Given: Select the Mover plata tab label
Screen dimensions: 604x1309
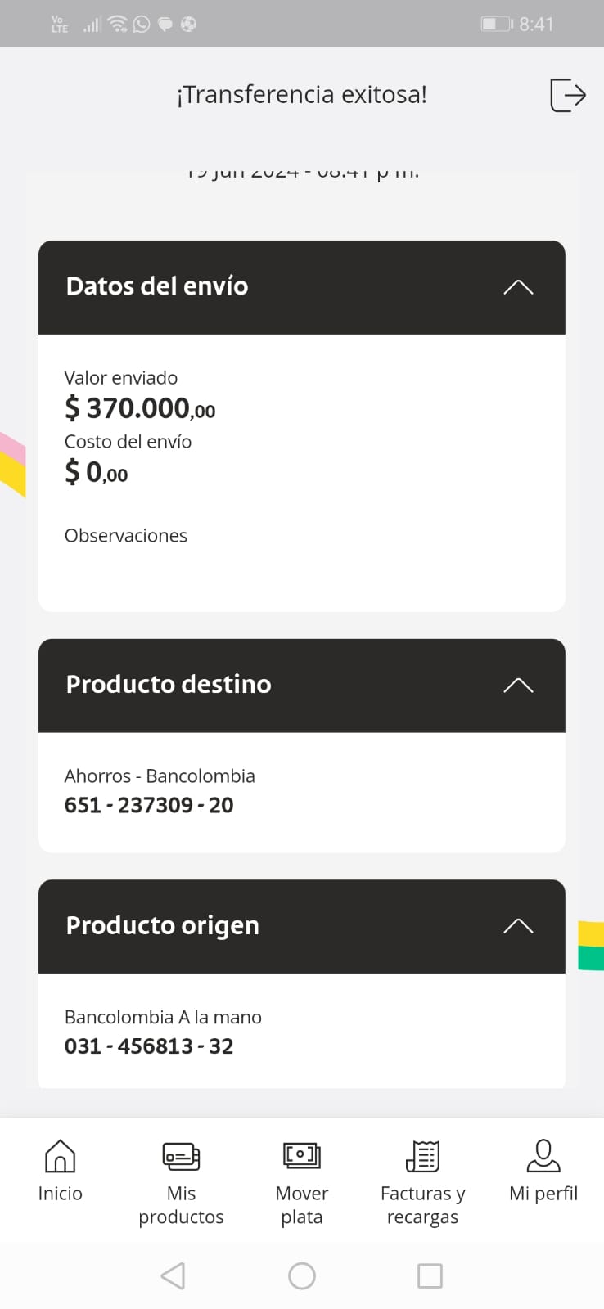Looking at the screenshot, I should pyautogui.click(x=301, y=1205).
